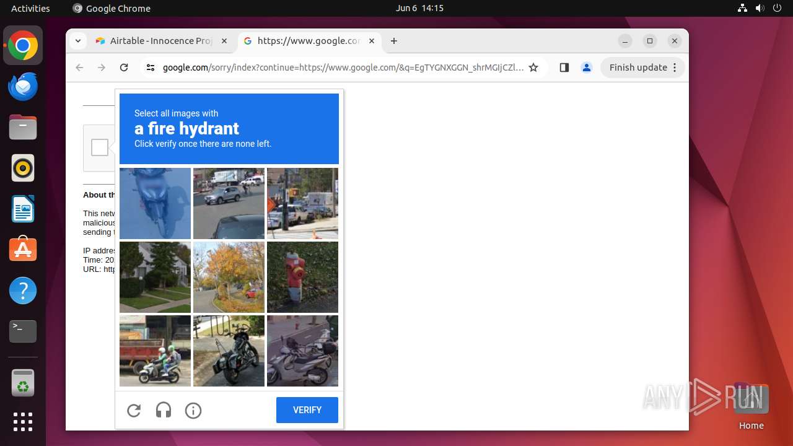Switch to the Airtable - Innocence Project tab

click(x=161, y=41)
